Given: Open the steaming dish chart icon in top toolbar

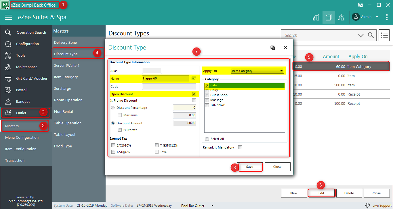Looking at the screenshot, I should pyautogui.click(x=341, y=17).
